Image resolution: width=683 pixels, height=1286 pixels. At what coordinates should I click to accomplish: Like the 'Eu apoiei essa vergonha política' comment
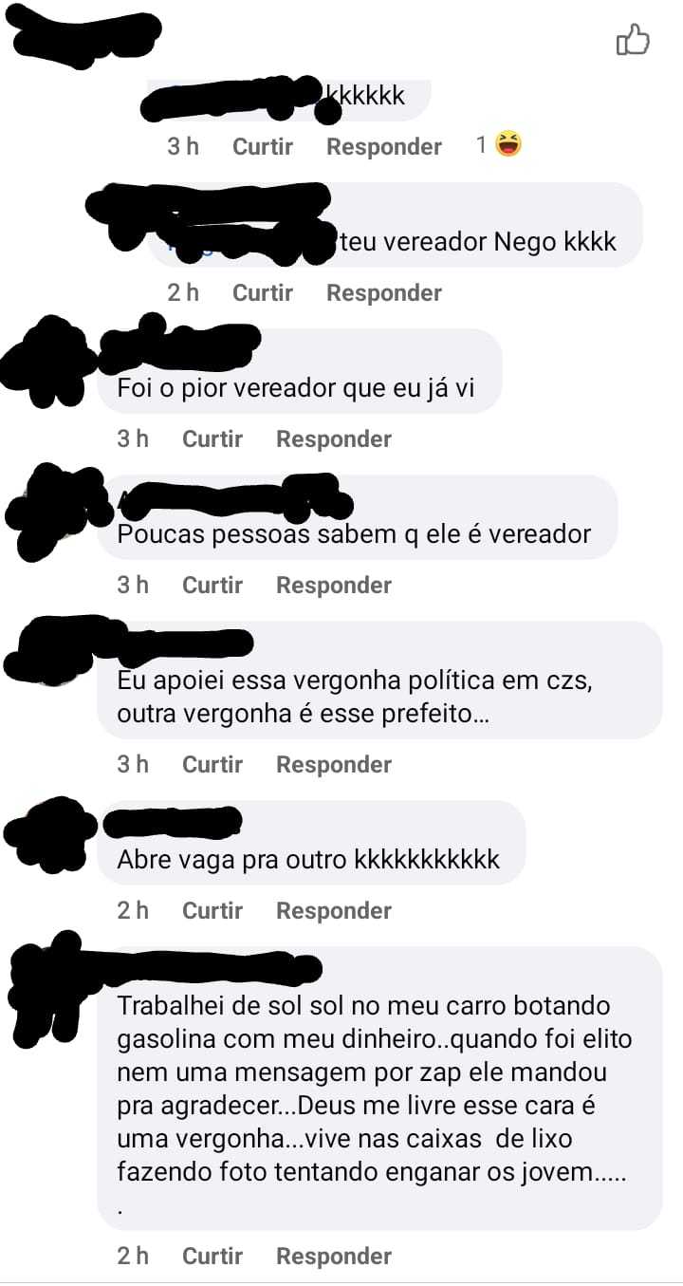(212, 764)
